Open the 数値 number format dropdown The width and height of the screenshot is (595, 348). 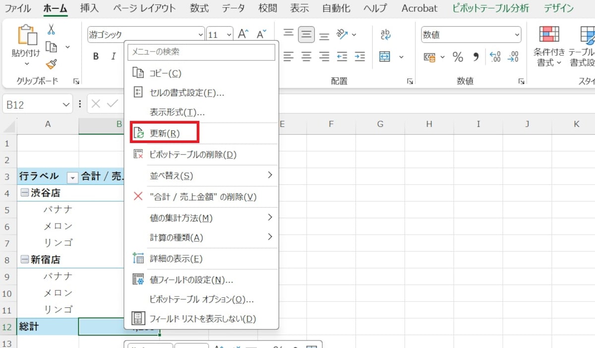[x=517, y=35]
